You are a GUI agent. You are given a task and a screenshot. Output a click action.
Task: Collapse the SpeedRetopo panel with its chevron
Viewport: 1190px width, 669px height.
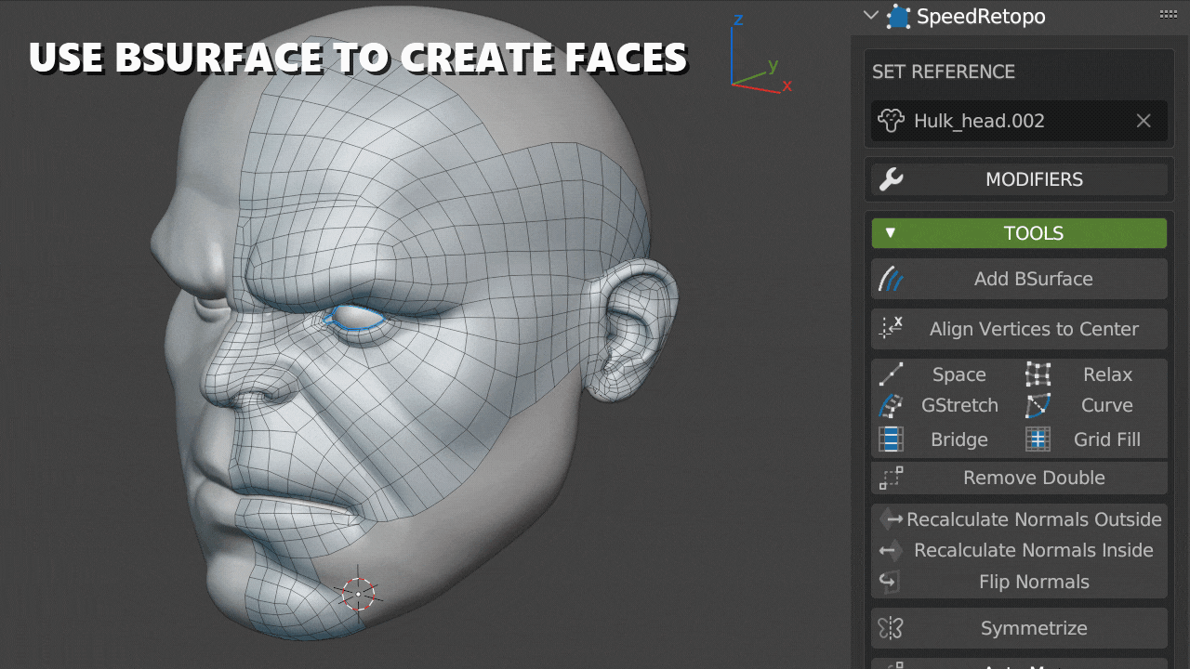pos(870,16)
